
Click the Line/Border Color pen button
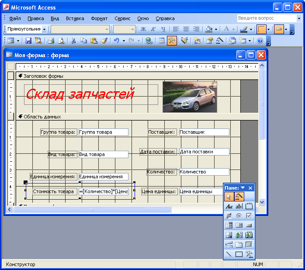[244, 29]
